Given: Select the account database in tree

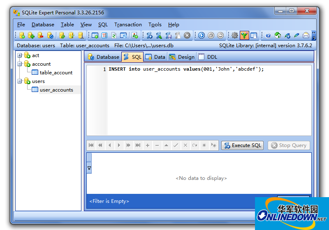Looking at the screenshot, I should [42, 64].
